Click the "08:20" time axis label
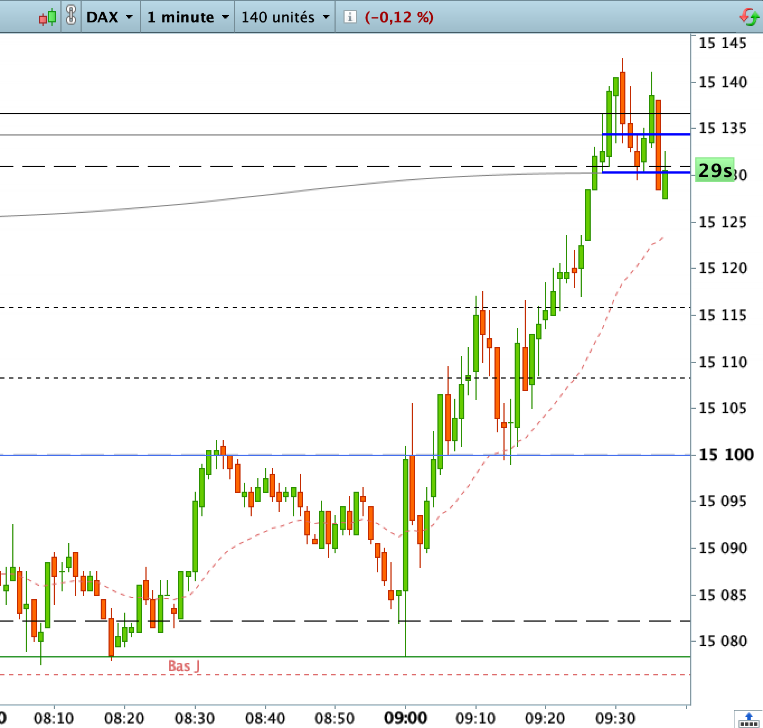 (x=124, y=718)
